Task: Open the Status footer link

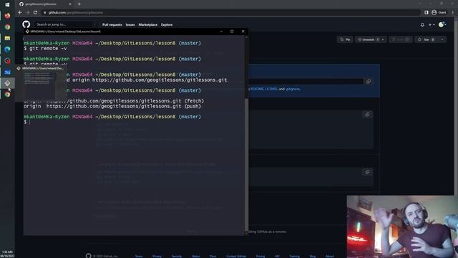Action: 195,257
